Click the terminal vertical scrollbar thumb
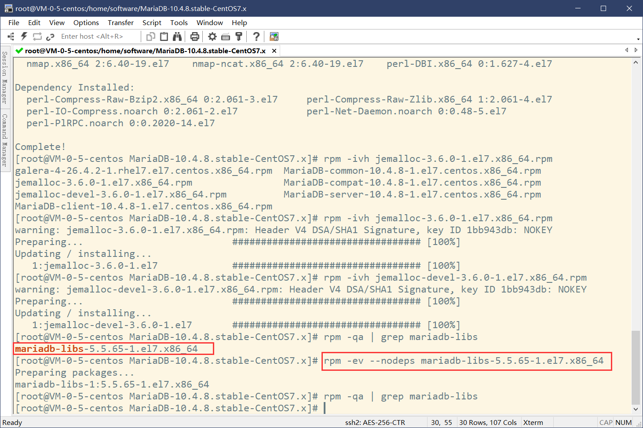The image size is (643, 428). [636, 367]
